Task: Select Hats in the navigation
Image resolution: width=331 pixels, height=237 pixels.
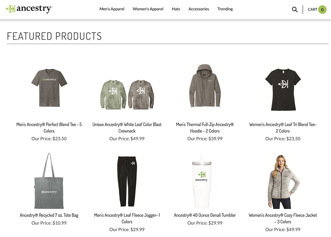Action: click(176, 9)
